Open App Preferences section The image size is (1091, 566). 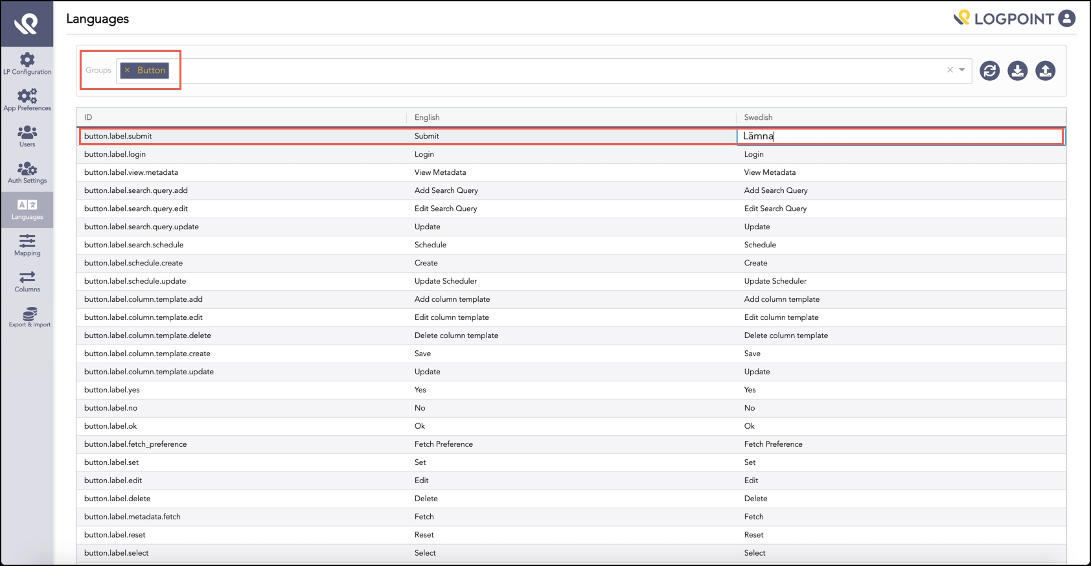pyautogui.click(x=27, y=100)
